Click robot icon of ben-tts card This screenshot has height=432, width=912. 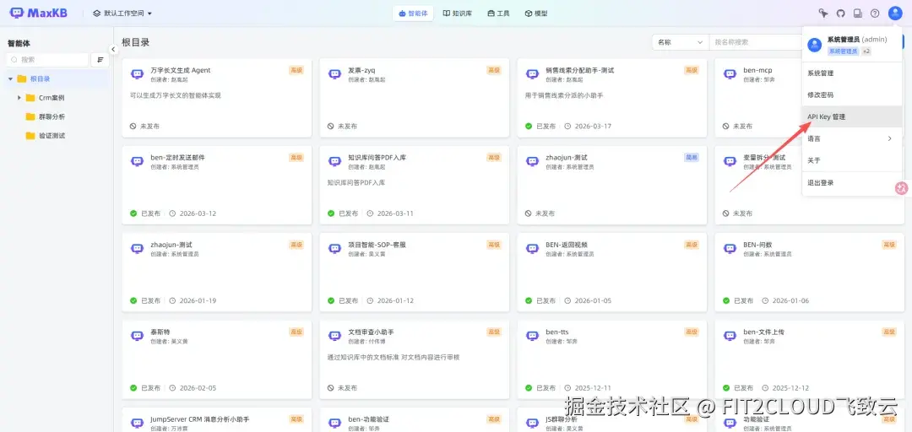pyautogui.click(x=532, y=336)
